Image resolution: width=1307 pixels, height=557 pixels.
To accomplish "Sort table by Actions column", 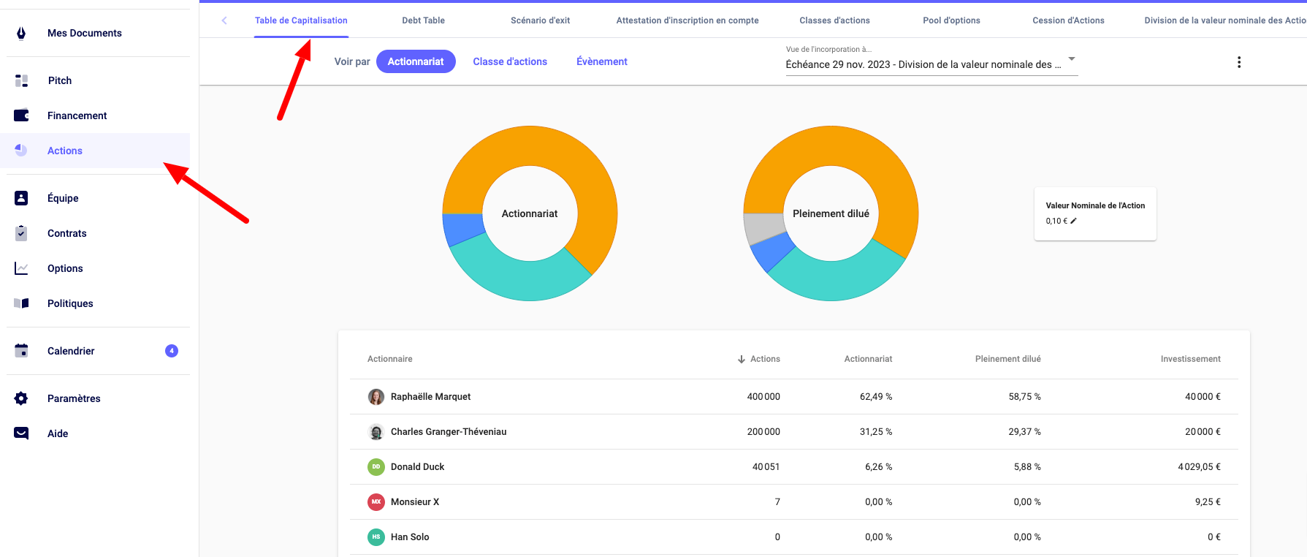I will pos(758,359).
